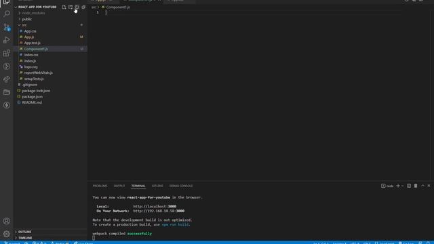Click the errors and warnings status counter
Viewport: 434px width, 244px height.
[x=39, y=243]
